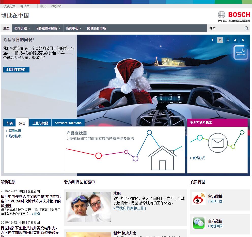
Task: Switch to carousel slide 3
Action: pos(228,40)
